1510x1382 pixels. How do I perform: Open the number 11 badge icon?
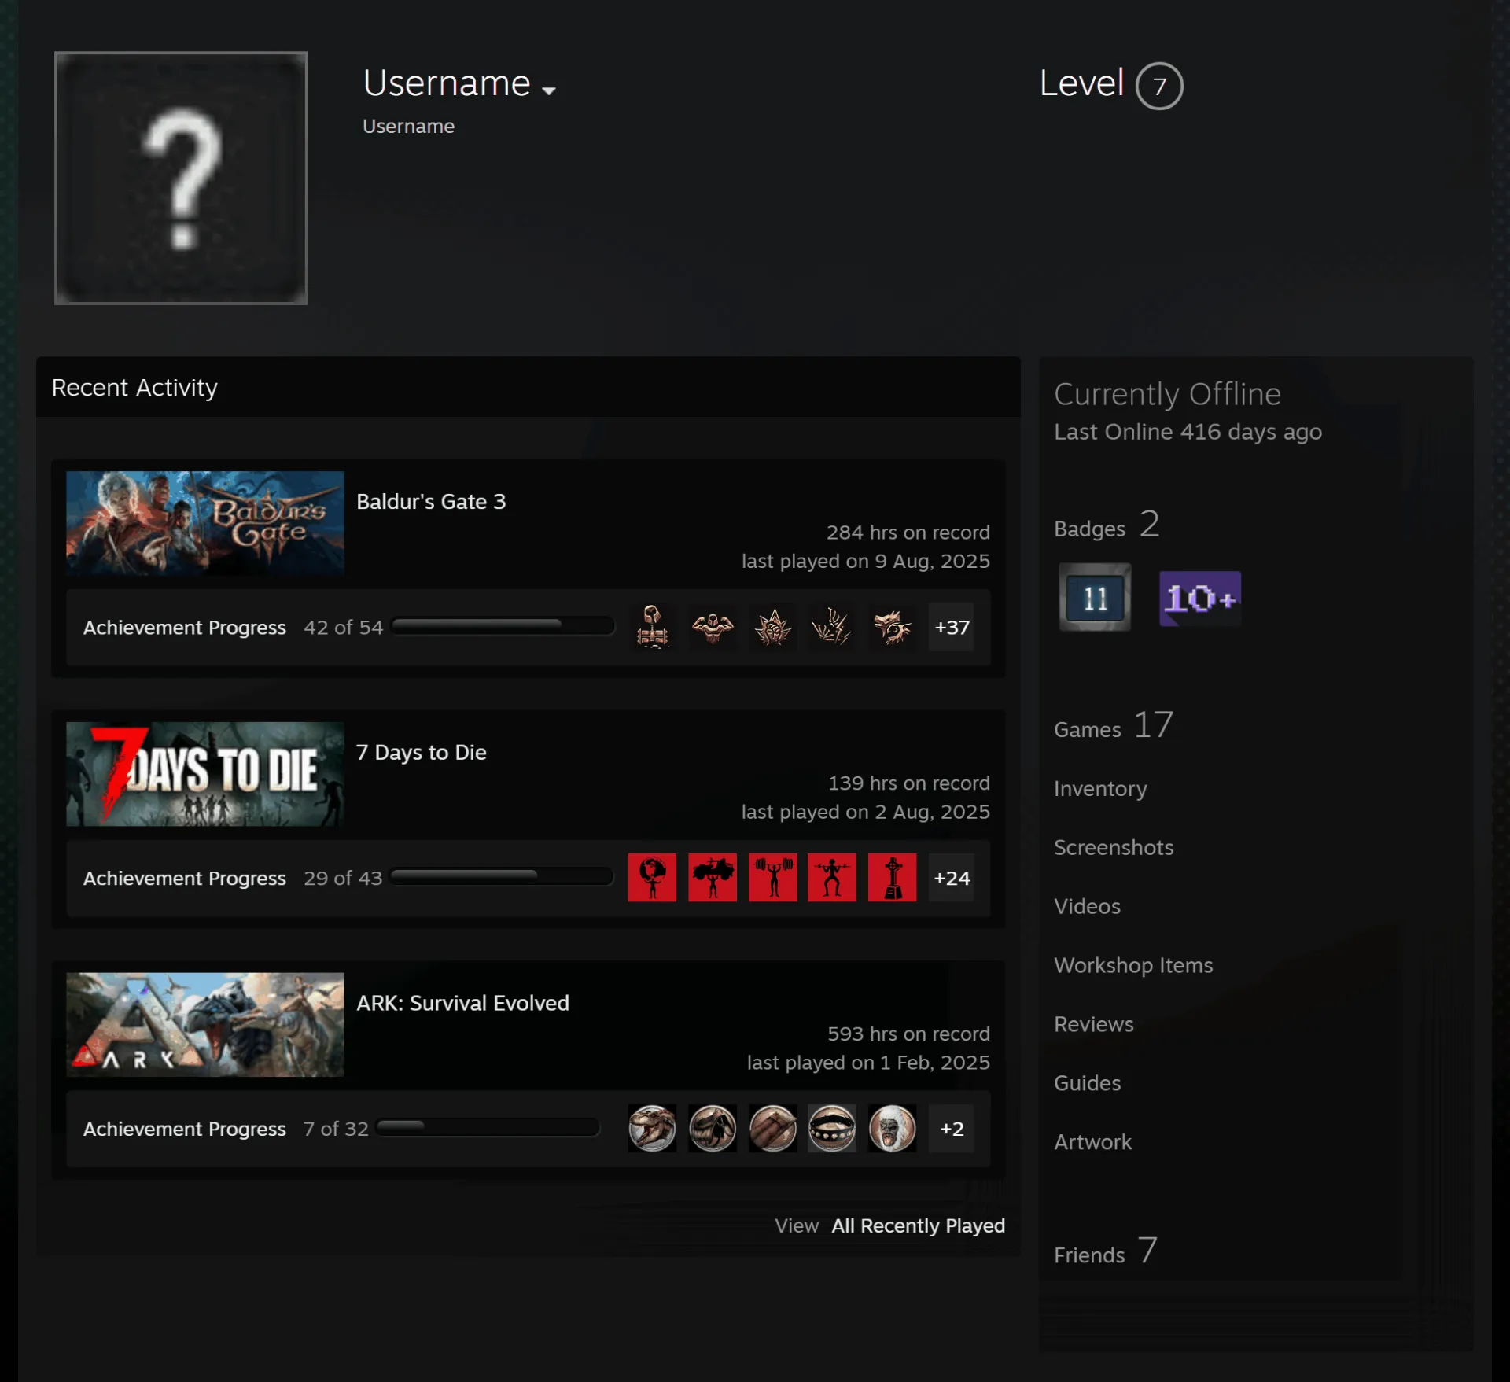coord(1095,597)
